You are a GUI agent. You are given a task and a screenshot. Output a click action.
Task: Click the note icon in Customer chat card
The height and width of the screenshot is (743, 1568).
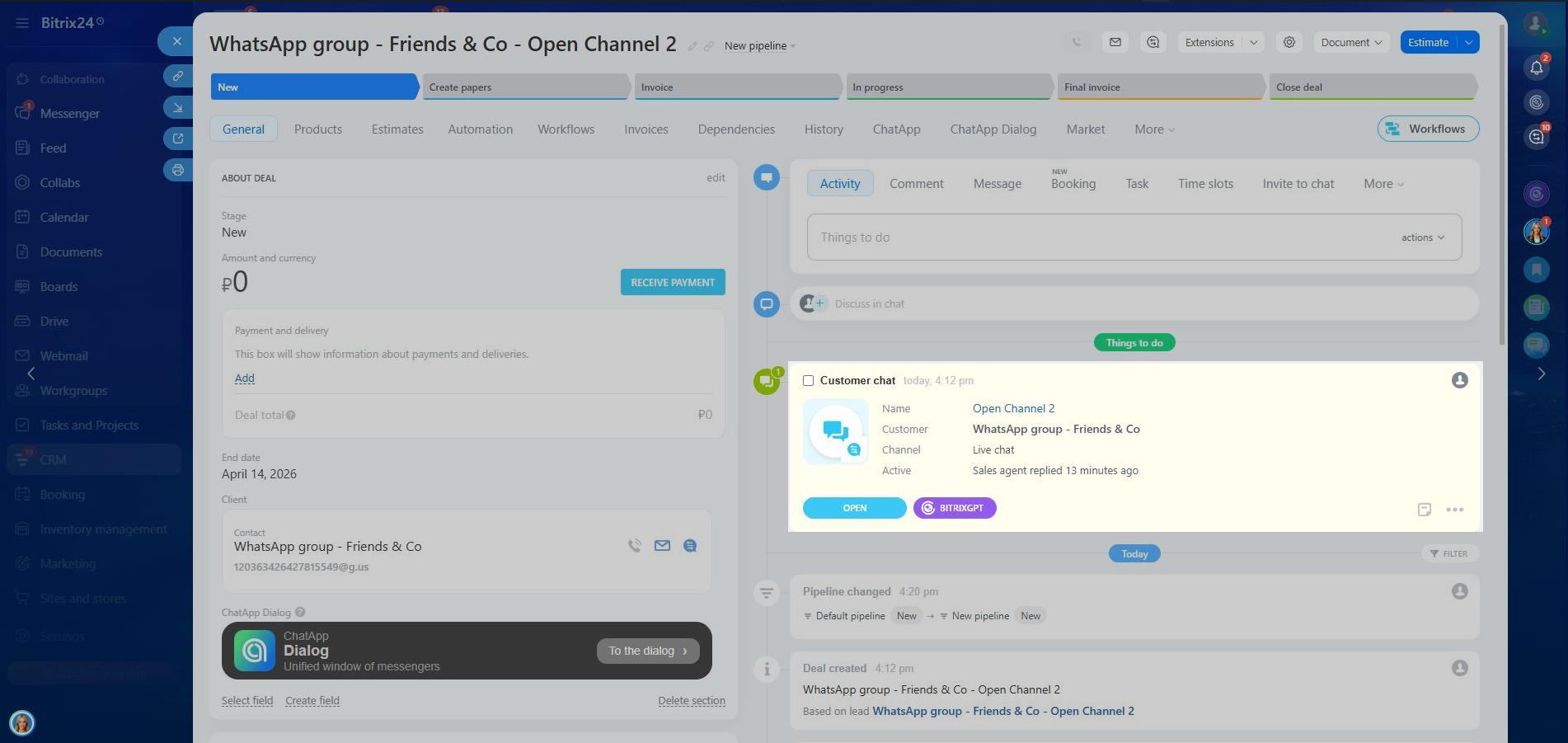(x=1425, y=510)
